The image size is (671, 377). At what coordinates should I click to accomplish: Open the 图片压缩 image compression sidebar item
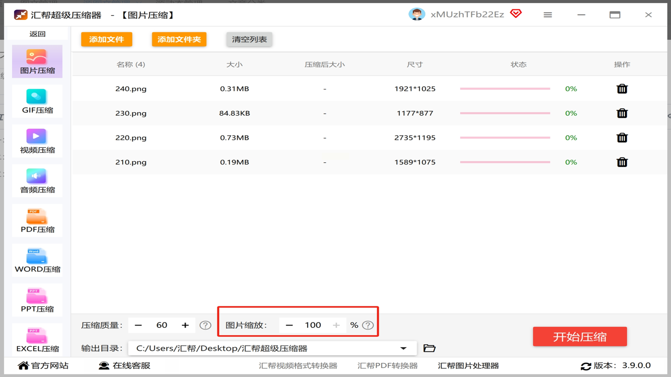[x=37, y=62]
